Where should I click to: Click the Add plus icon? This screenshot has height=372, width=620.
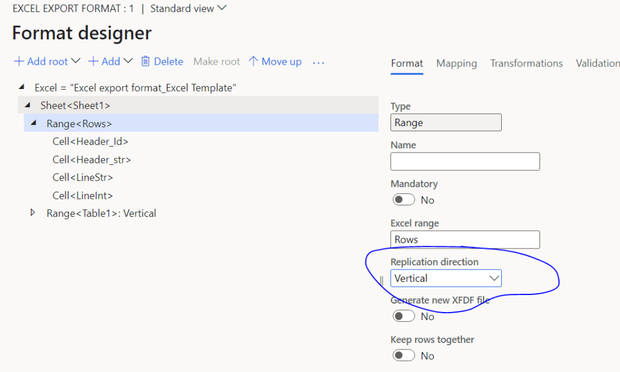click(93, 62)
